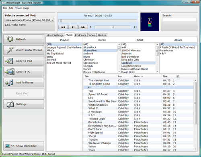This screenshot has width=201, height=157.
Task: Switch to Podcasts tab
Action: tap(80, 35)
